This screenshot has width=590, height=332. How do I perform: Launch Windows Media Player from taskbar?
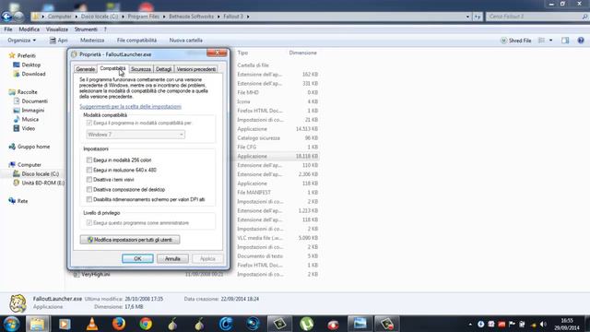[65, 324]
